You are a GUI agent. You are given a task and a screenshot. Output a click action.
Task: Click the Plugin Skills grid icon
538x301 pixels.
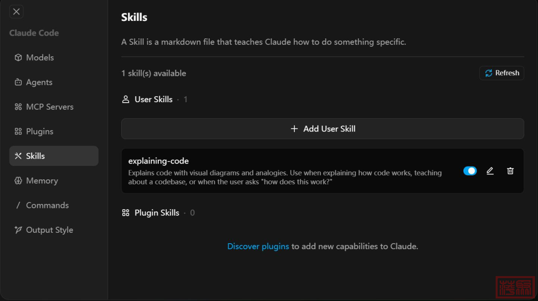point(126,213)
